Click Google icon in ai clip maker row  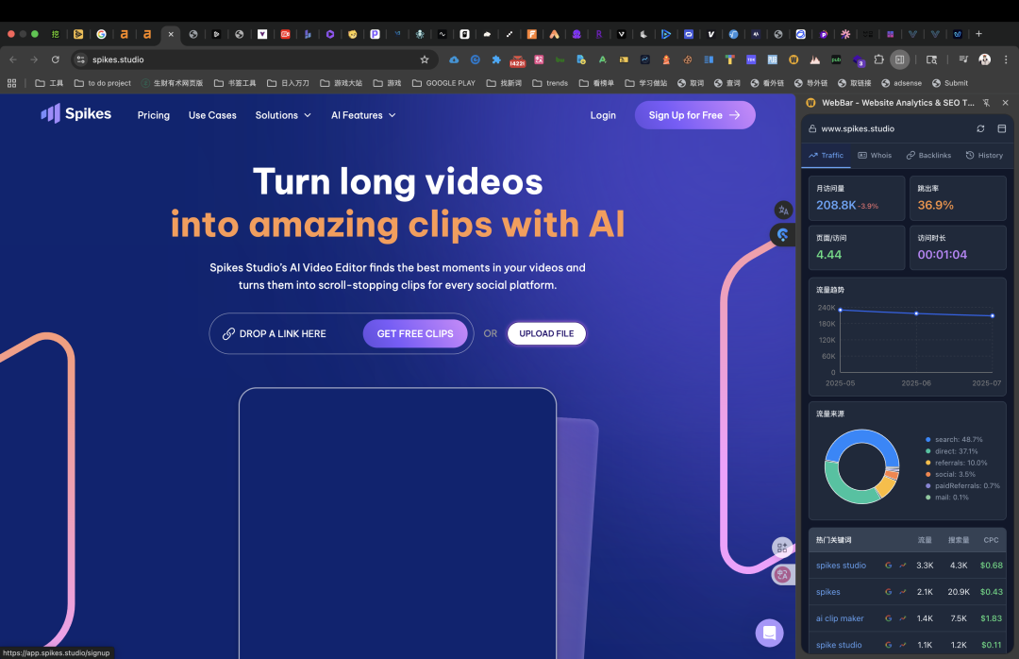[x=889, y=618]
